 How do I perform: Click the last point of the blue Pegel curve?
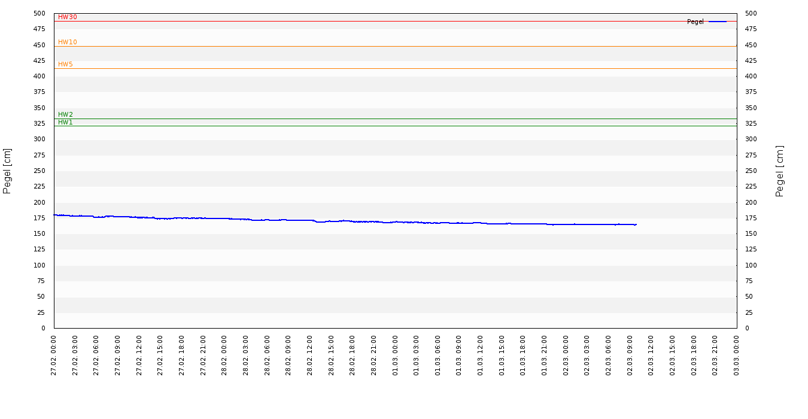[x=636, y=224]
